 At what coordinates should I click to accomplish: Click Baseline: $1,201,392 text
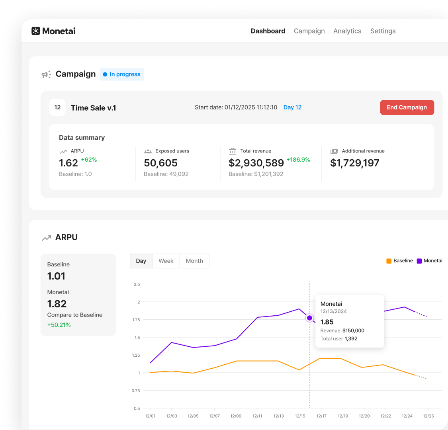click(256, 174)
